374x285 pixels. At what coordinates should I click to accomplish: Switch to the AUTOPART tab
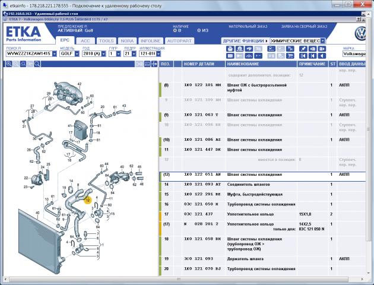tap(179, 41)
